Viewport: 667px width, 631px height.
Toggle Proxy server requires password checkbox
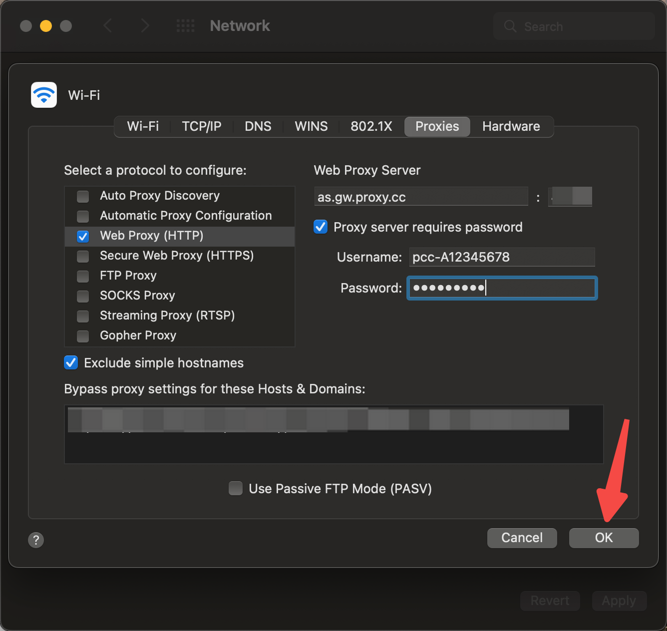(321, 227)
